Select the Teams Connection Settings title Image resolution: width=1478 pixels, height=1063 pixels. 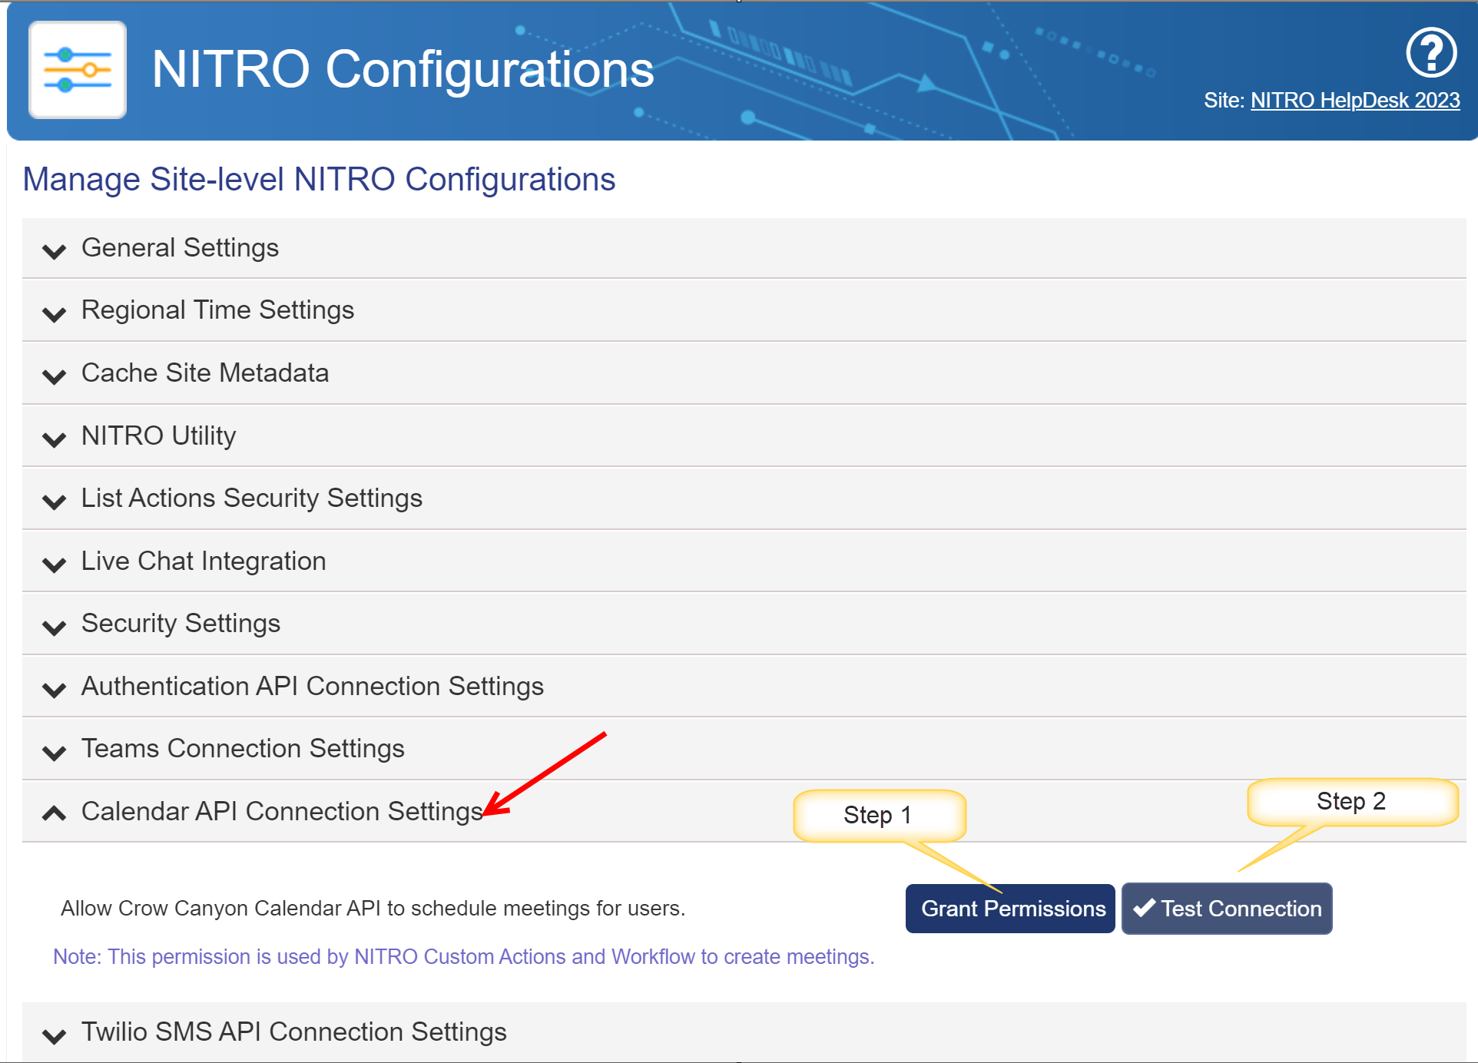click(x=243, y=748)
